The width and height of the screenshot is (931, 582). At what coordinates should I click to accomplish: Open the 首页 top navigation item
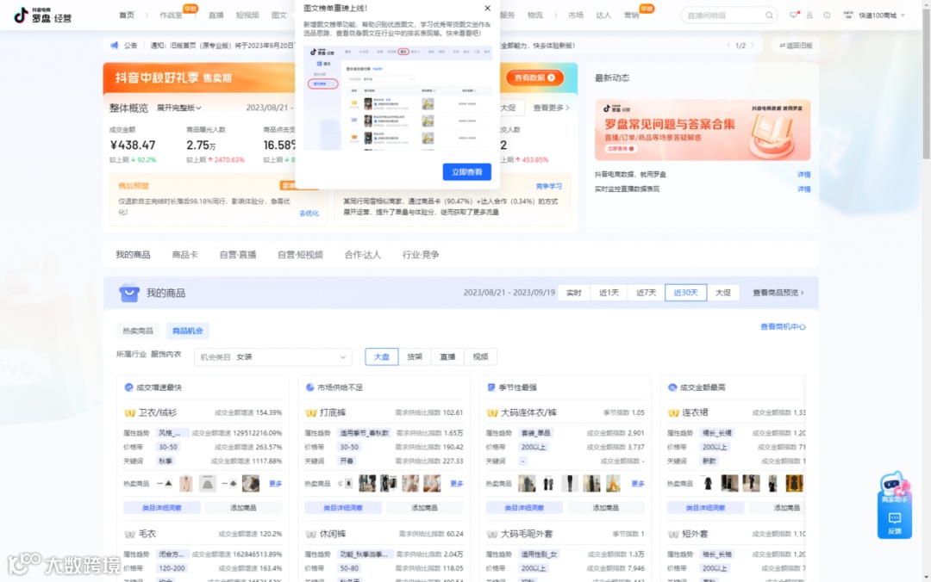click(x=127, y=15)
